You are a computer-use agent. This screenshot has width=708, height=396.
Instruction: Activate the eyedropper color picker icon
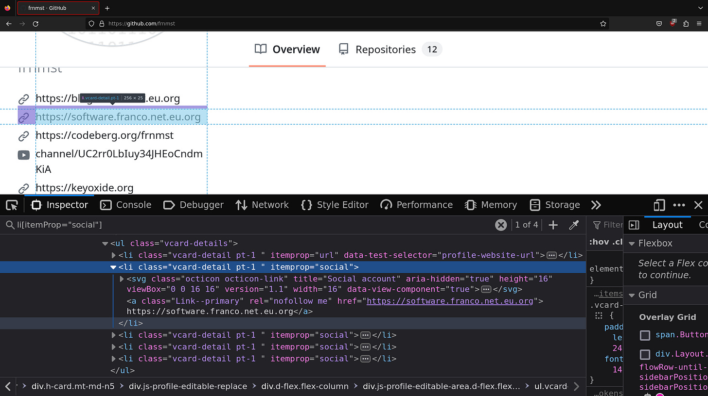[574, 225]
